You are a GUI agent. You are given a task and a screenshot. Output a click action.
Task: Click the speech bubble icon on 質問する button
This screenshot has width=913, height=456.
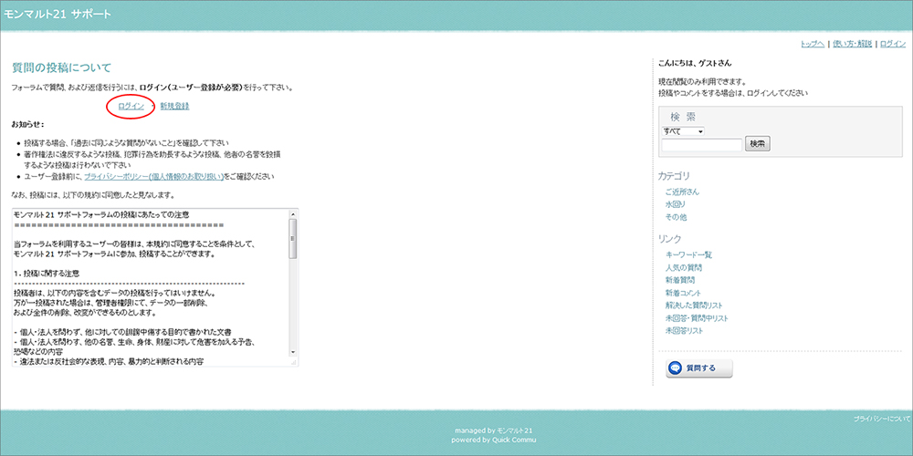point(676,368)
